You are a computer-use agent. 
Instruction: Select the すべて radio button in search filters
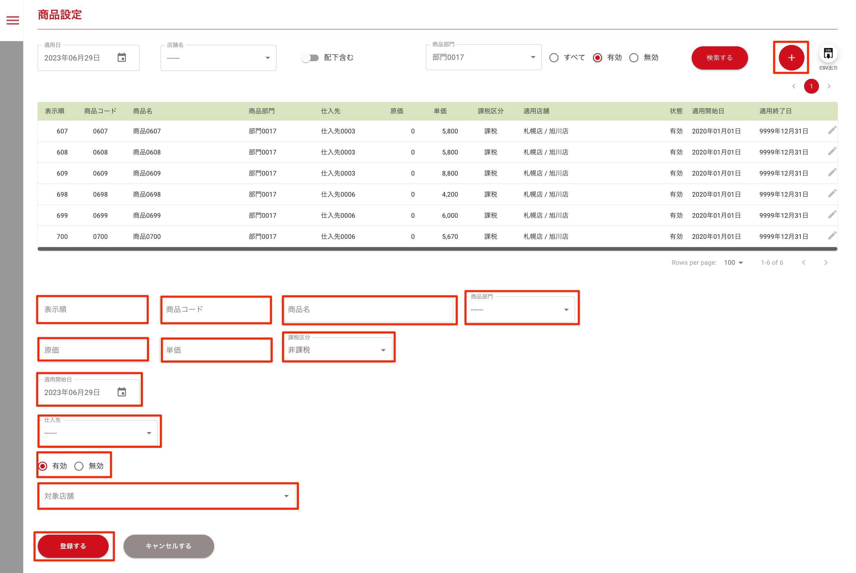tap(554, 58)
